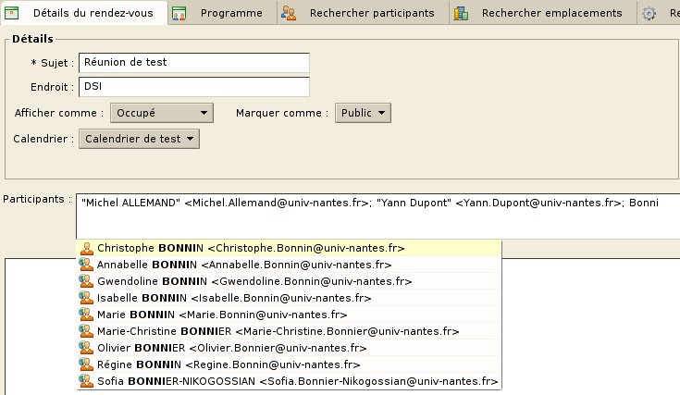Open the Calendrier de test dropdown
Image resolution: width=680 pixels, height=395 pixels.
pos(139,139)
